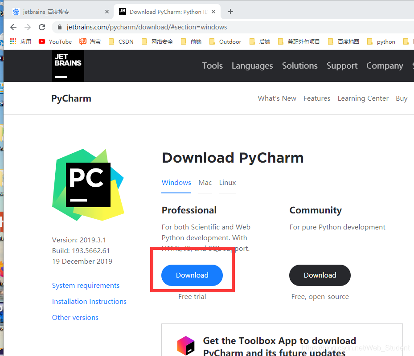Click the Toolbox App cube icon

click(x=186, y=345)
